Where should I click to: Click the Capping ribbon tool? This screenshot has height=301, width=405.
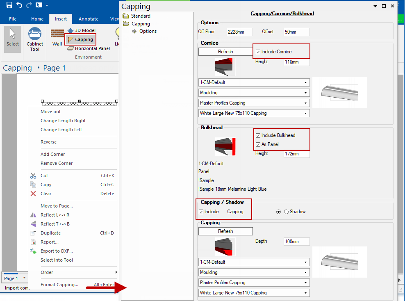tap(81, 39)
